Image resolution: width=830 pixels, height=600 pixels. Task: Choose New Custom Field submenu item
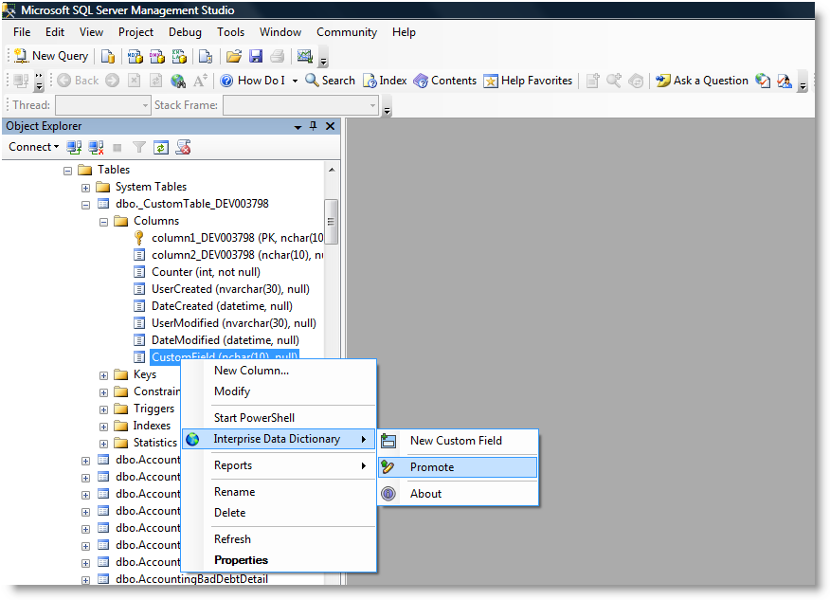point(455,441)
